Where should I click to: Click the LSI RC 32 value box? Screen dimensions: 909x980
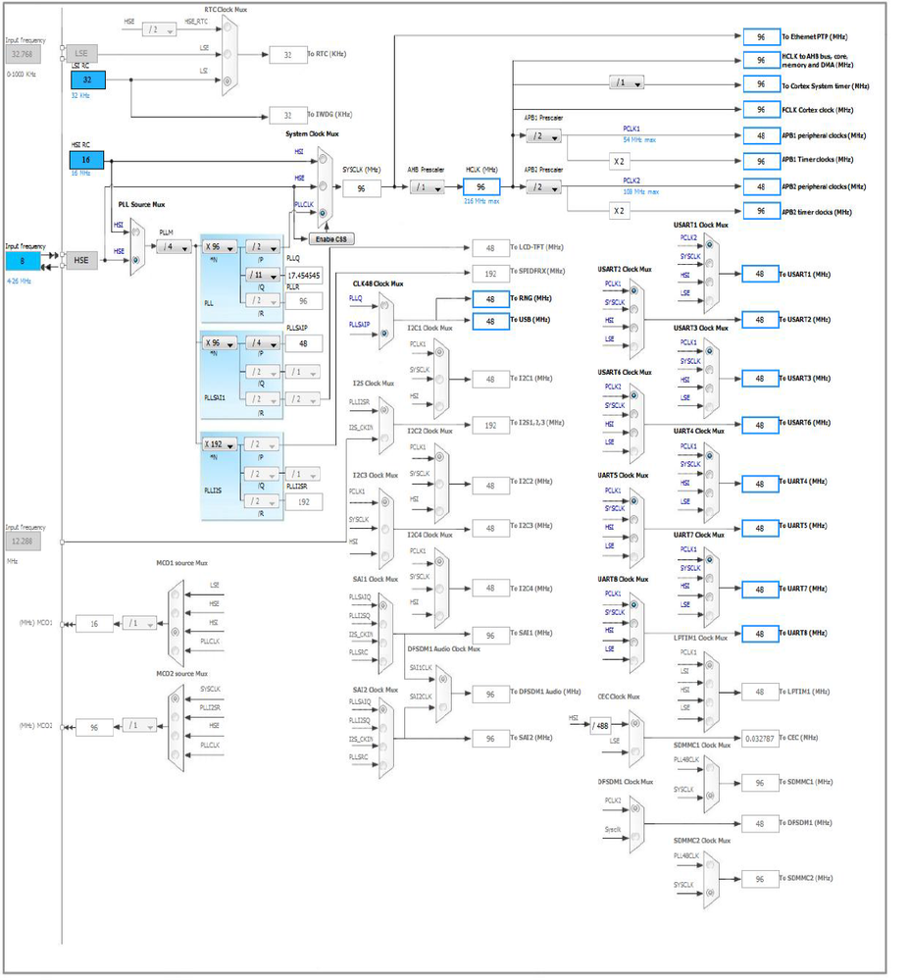pyautogui.click(x=88, y=80)
